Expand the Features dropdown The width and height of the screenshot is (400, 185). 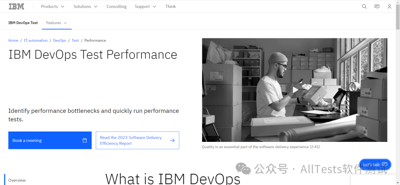tap(57, 23)
